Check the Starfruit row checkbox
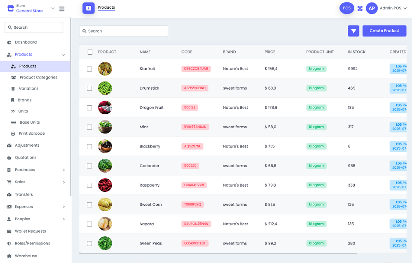The width and height of the screenshot is (412, 263). click(89, 69)
